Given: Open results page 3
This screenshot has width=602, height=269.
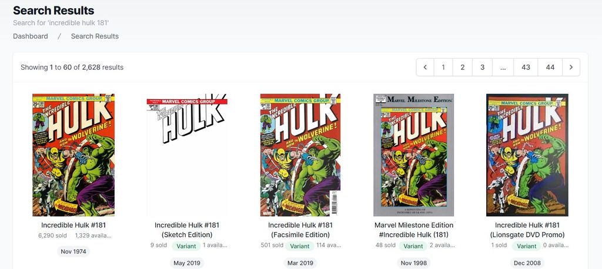Looking at the screenshot, I should tap(482, 67).
